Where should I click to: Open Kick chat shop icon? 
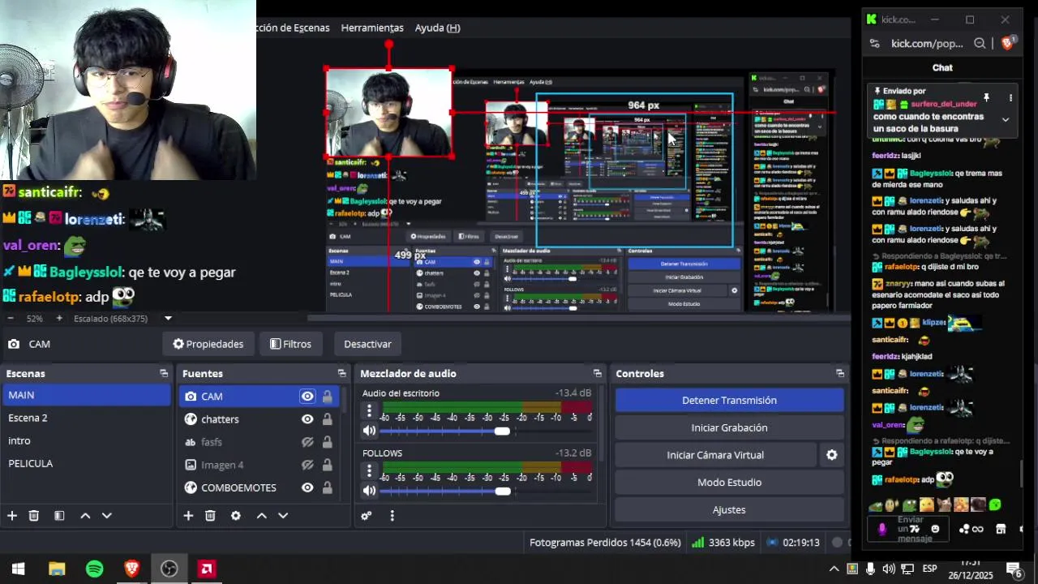pyautogui.click(x=1001, y=529)
